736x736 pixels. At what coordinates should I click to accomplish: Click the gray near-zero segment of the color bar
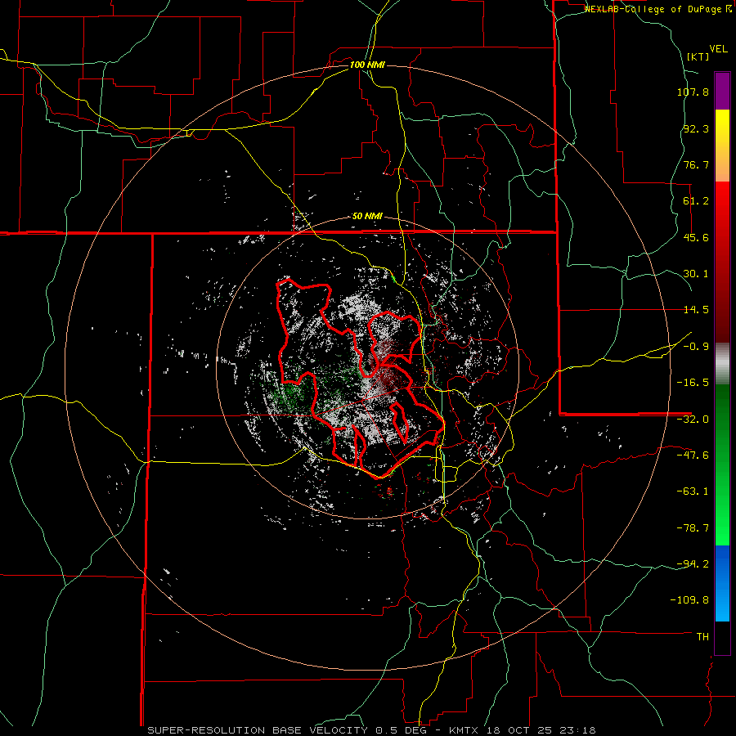[722, 364]
